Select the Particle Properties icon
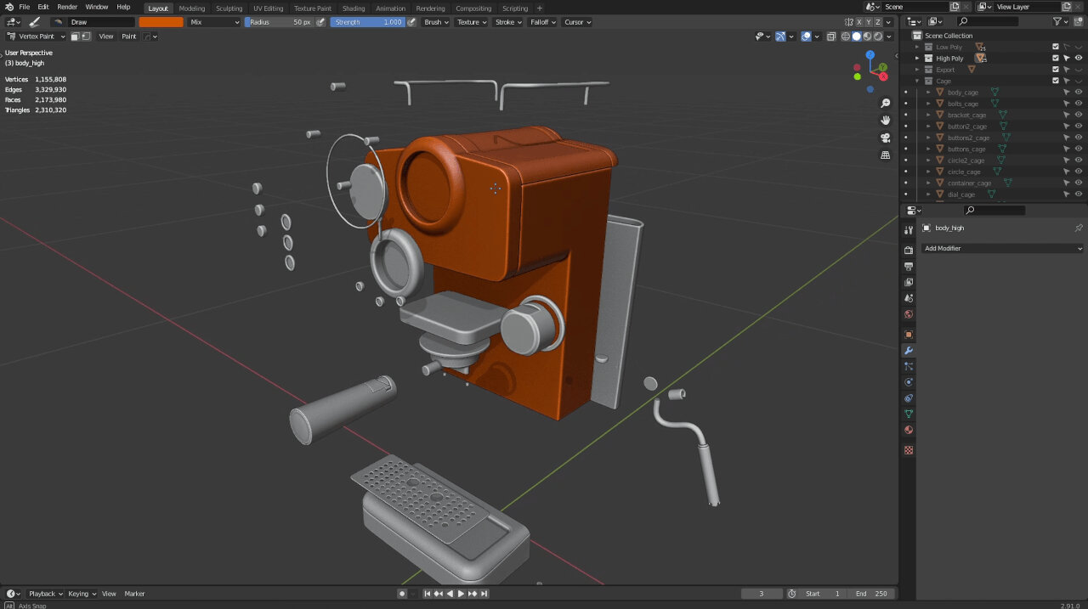Screen dimensions: 1088x609 click(x=909, y=364)
